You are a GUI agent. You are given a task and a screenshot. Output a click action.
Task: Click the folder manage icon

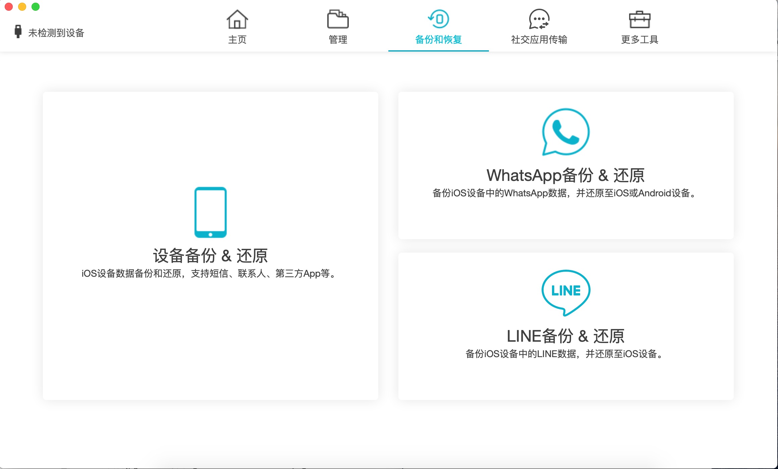point(338,19)
